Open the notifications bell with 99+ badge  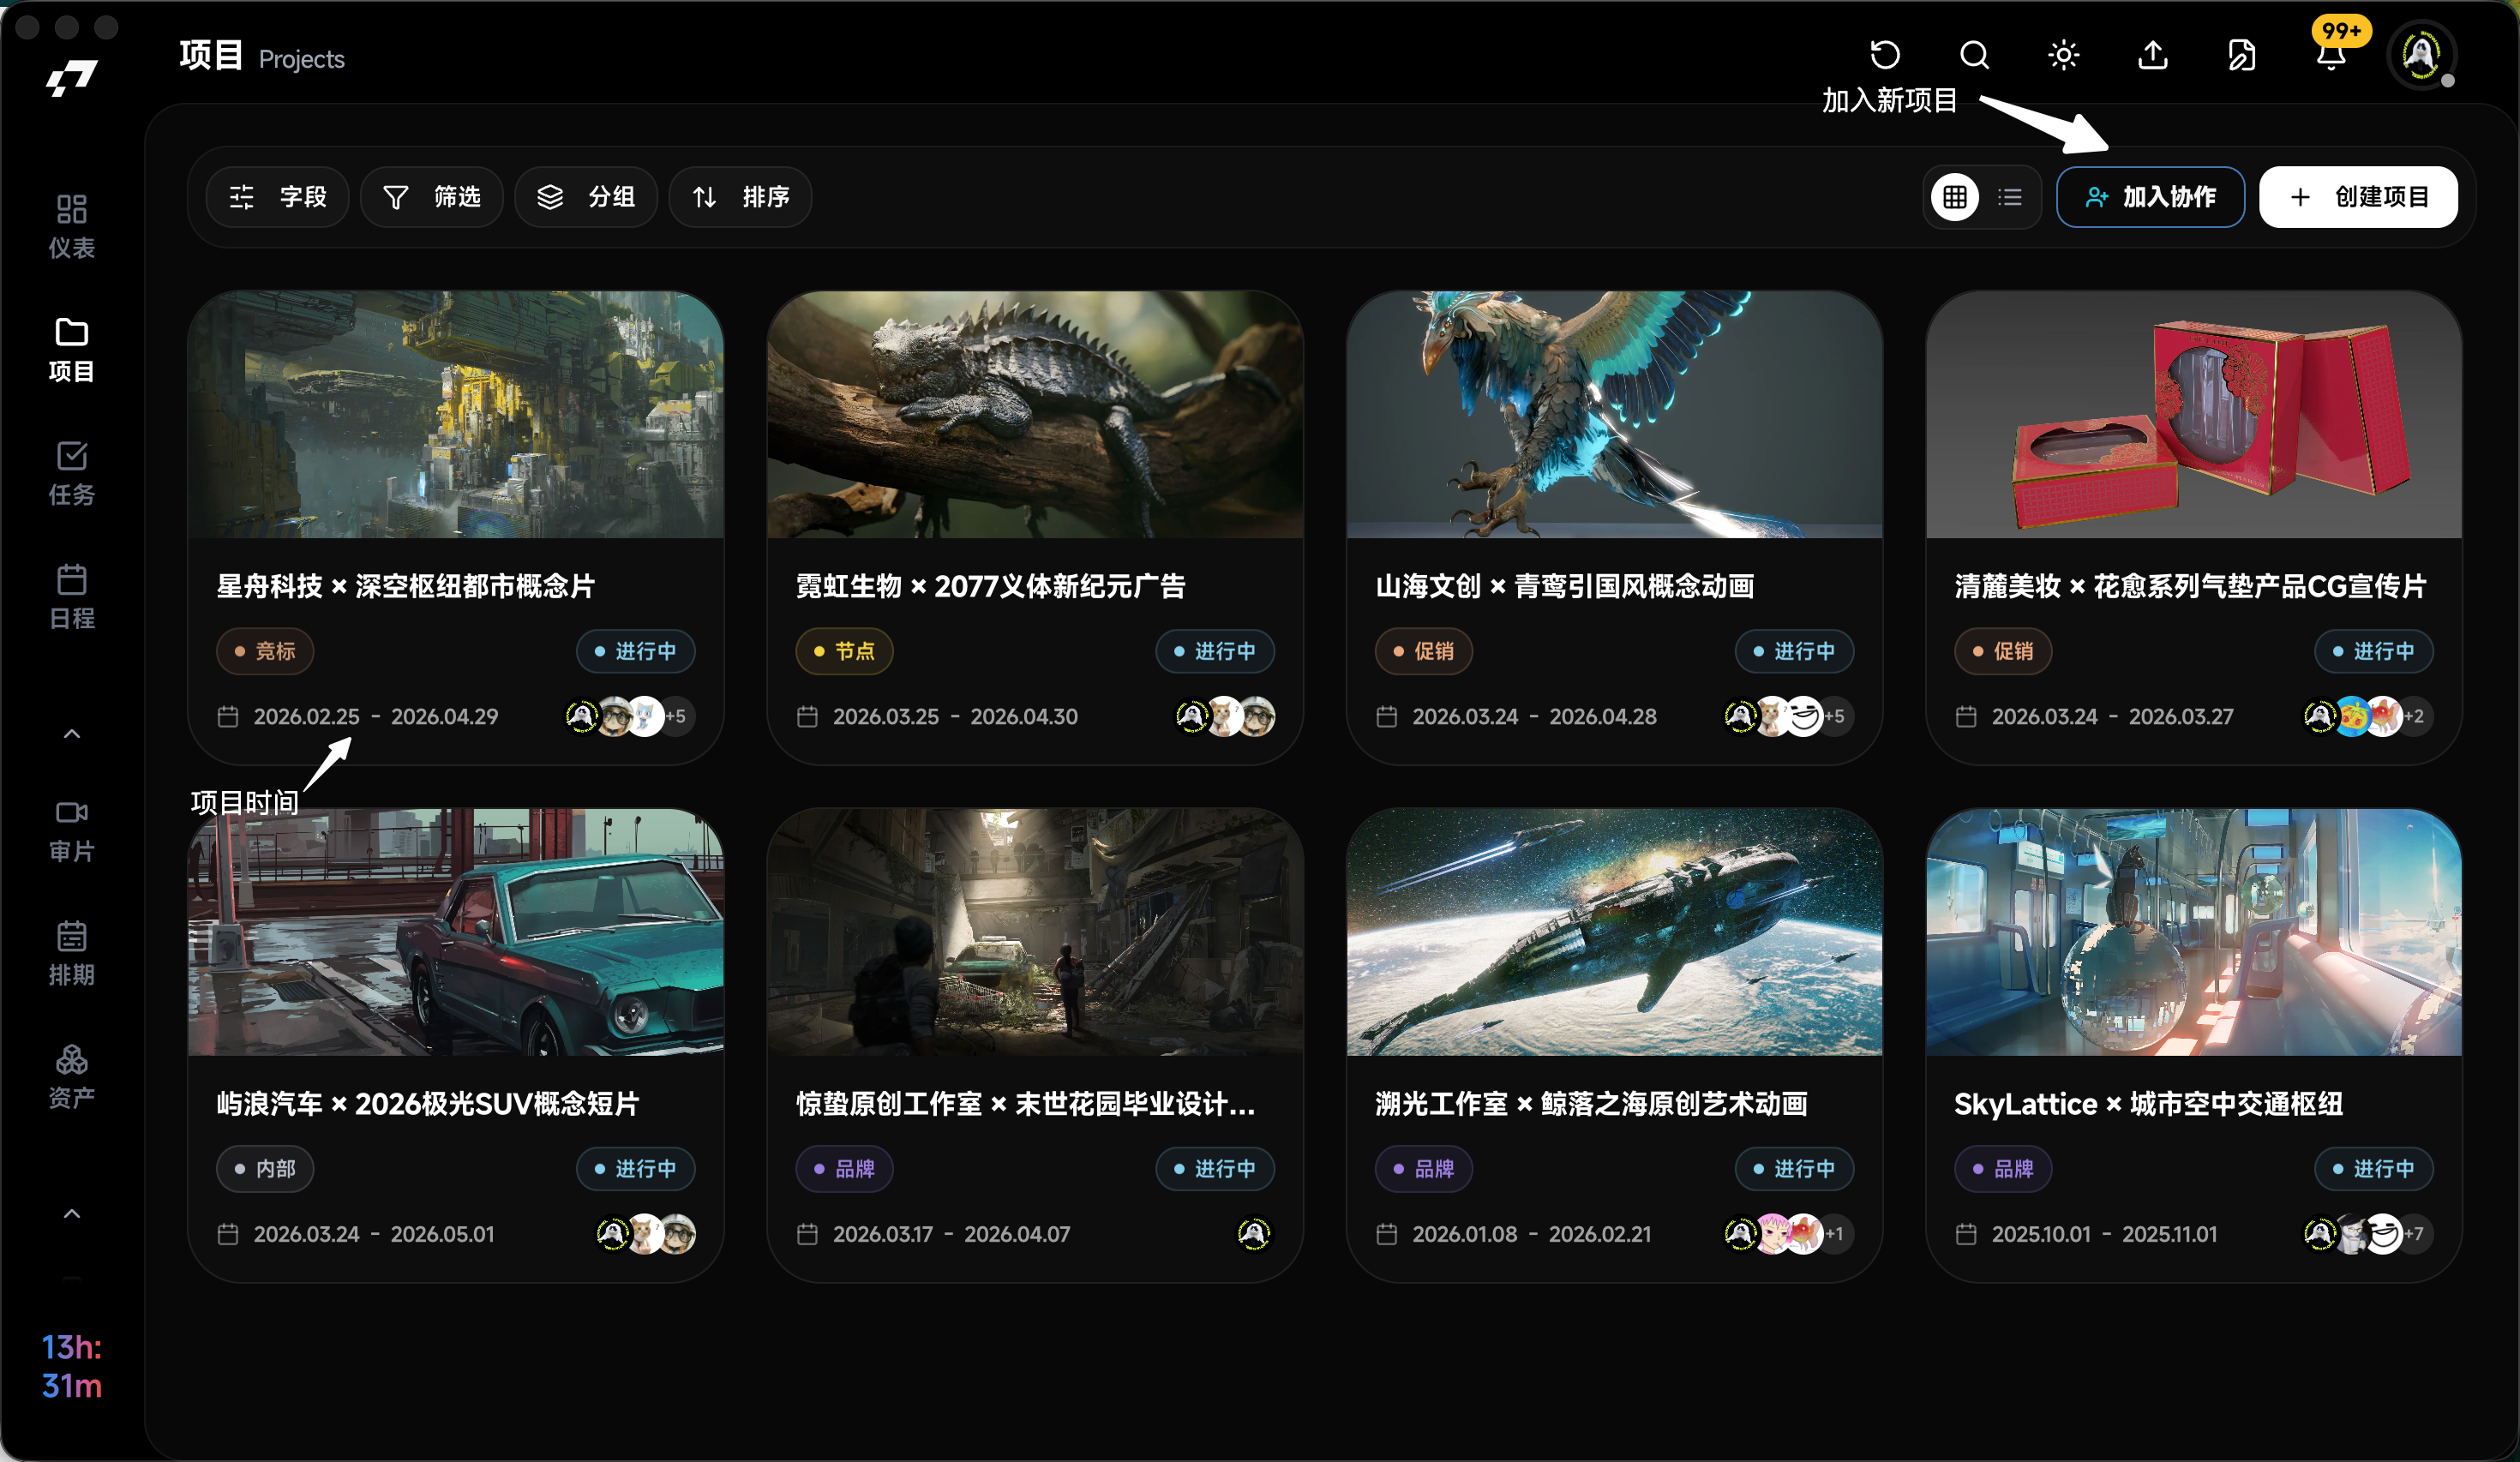coord(2331,55)
